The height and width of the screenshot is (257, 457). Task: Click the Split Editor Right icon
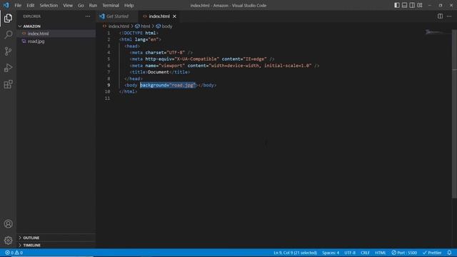(440, 16)
